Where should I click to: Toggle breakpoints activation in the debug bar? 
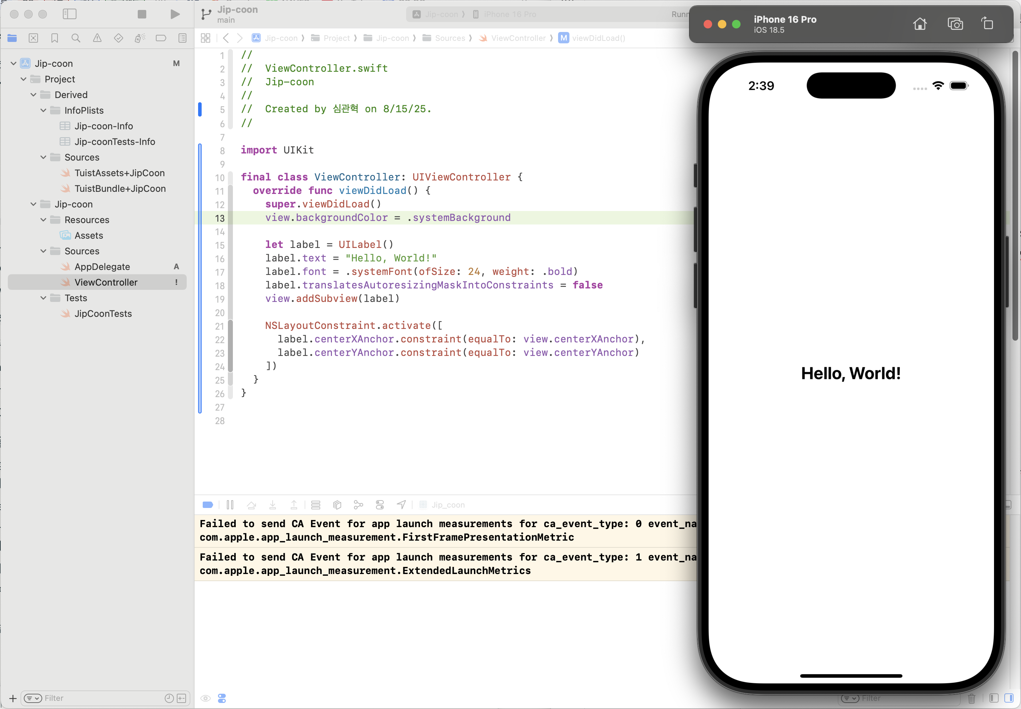[x=207, y=505]
